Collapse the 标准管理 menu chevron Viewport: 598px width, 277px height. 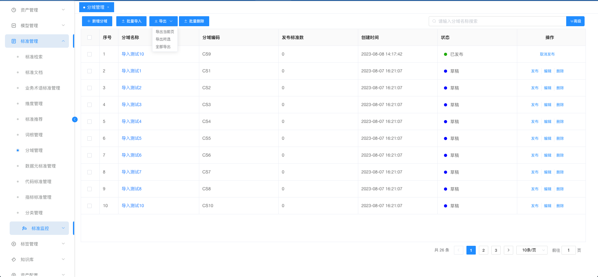pos(63,41)
